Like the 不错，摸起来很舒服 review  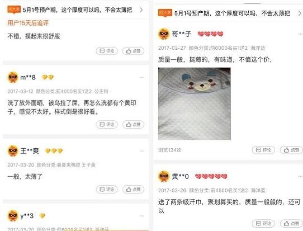pyautogui.click(x=133, y=51)
